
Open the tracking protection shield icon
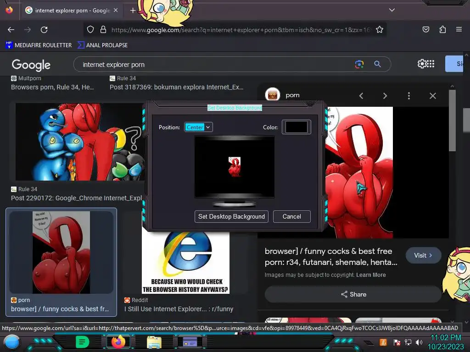90,29
